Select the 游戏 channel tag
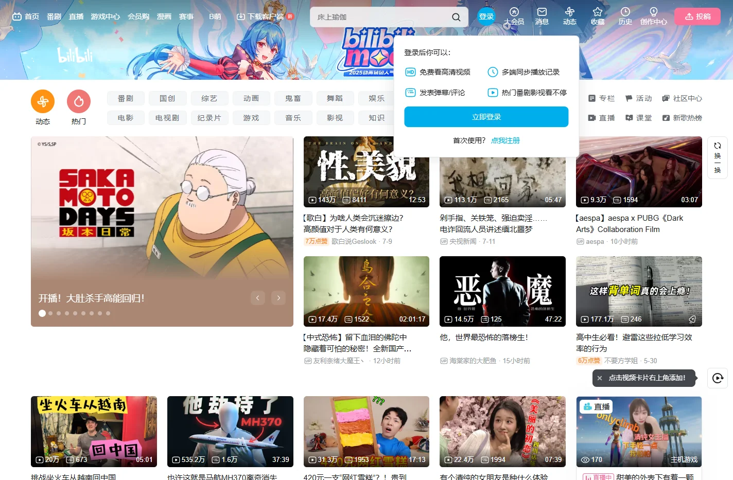Screen dimensions: 733x480 tap(251, 118)
